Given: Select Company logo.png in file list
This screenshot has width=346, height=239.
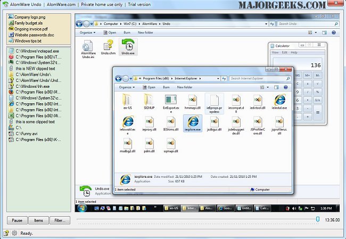Looking at the screenshot, I should pos(27,17).
